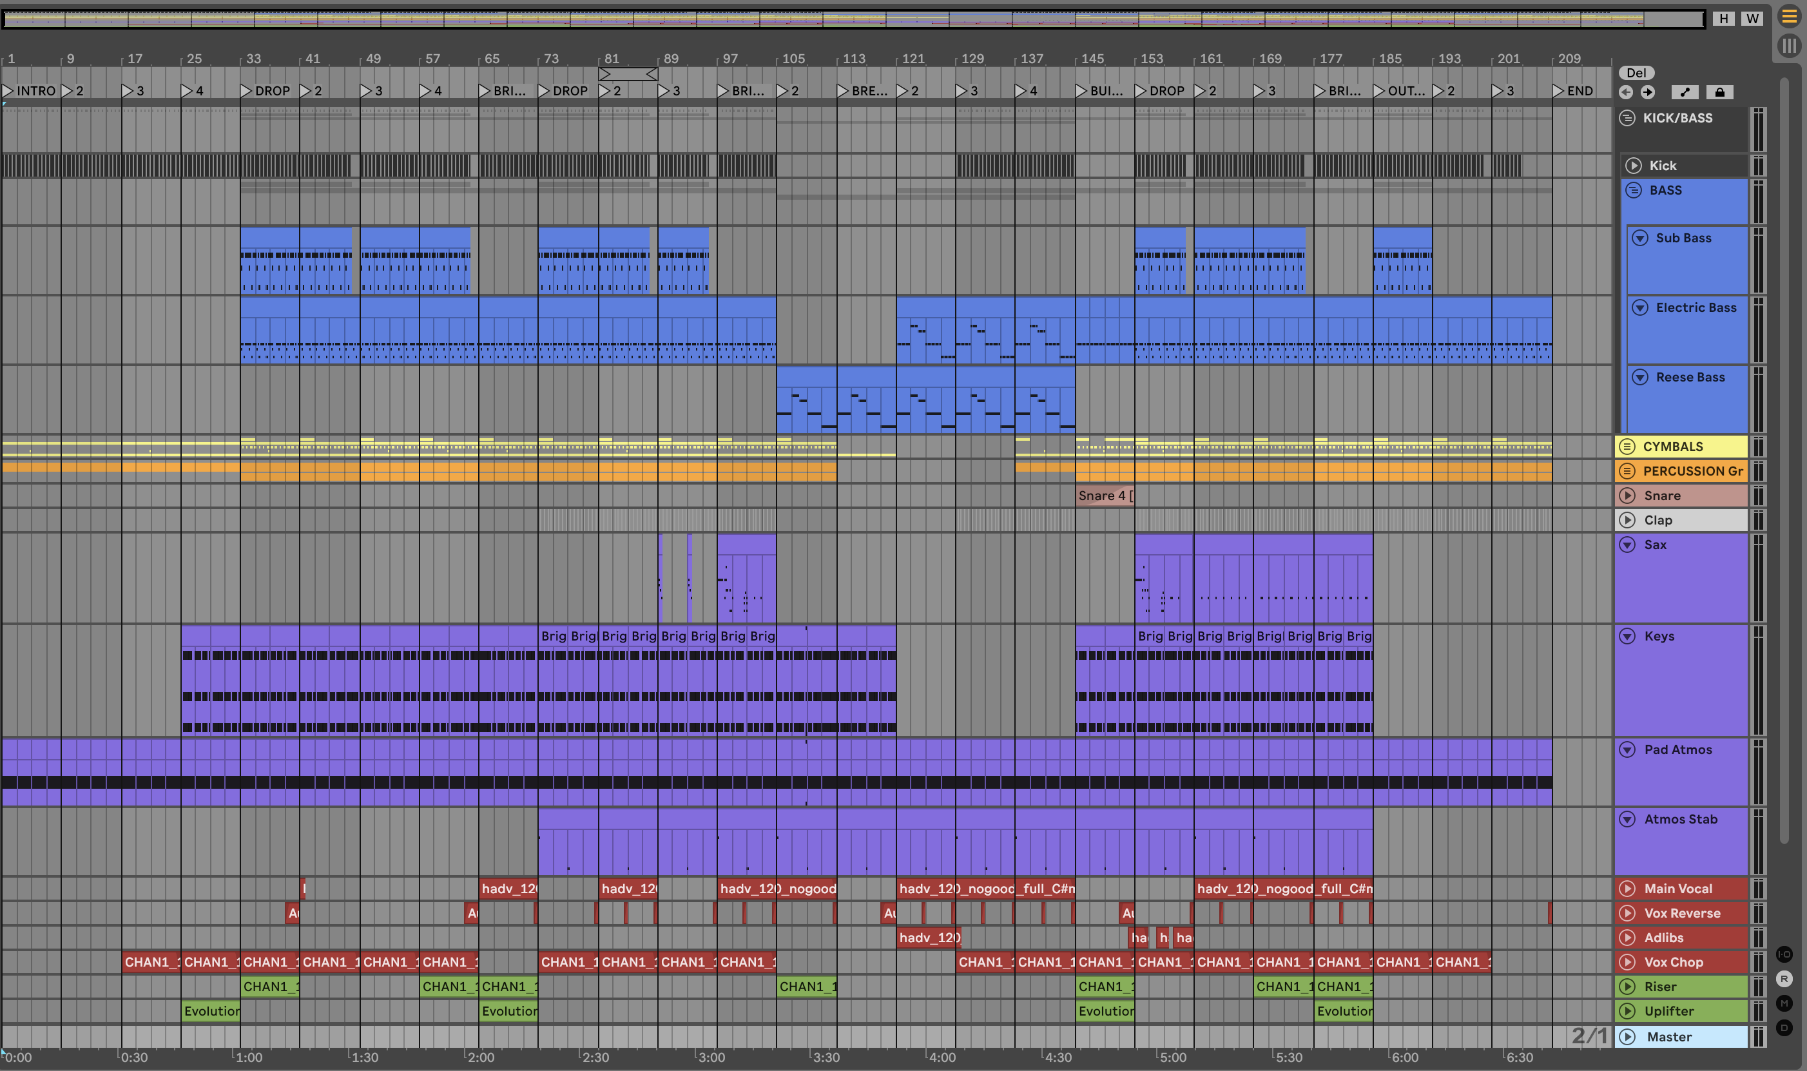Collapse the KICK/BASS group track
This screenshot has height=1071, width=1807.
[x=1627, y=119]
